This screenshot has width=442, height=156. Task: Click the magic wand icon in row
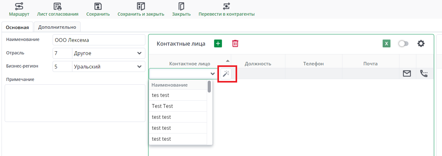click(226, 73)
